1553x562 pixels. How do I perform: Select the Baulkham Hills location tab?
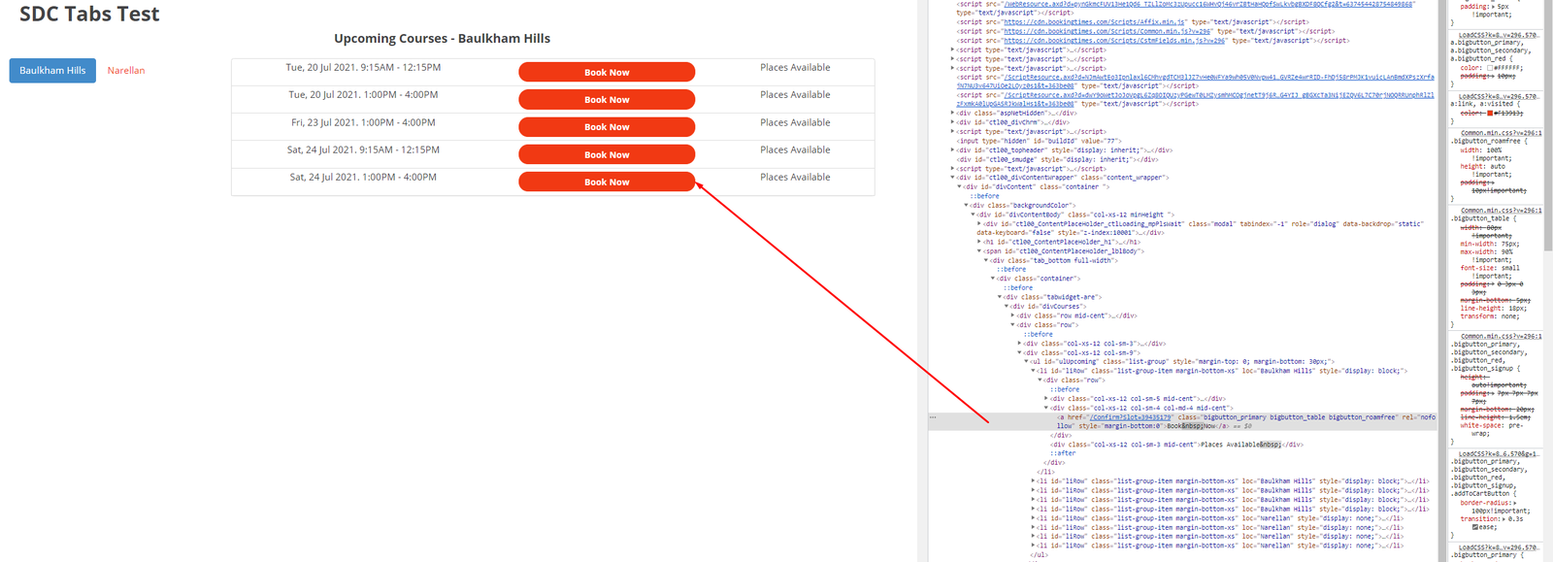(x=52, y=70)
